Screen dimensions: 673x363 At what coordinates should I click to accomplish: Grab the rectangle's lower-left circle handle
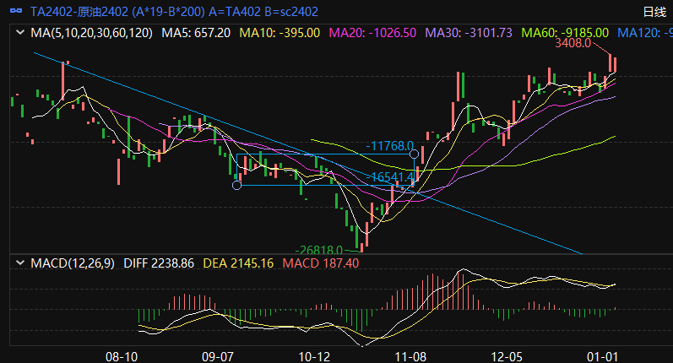[x=236, y=186]
